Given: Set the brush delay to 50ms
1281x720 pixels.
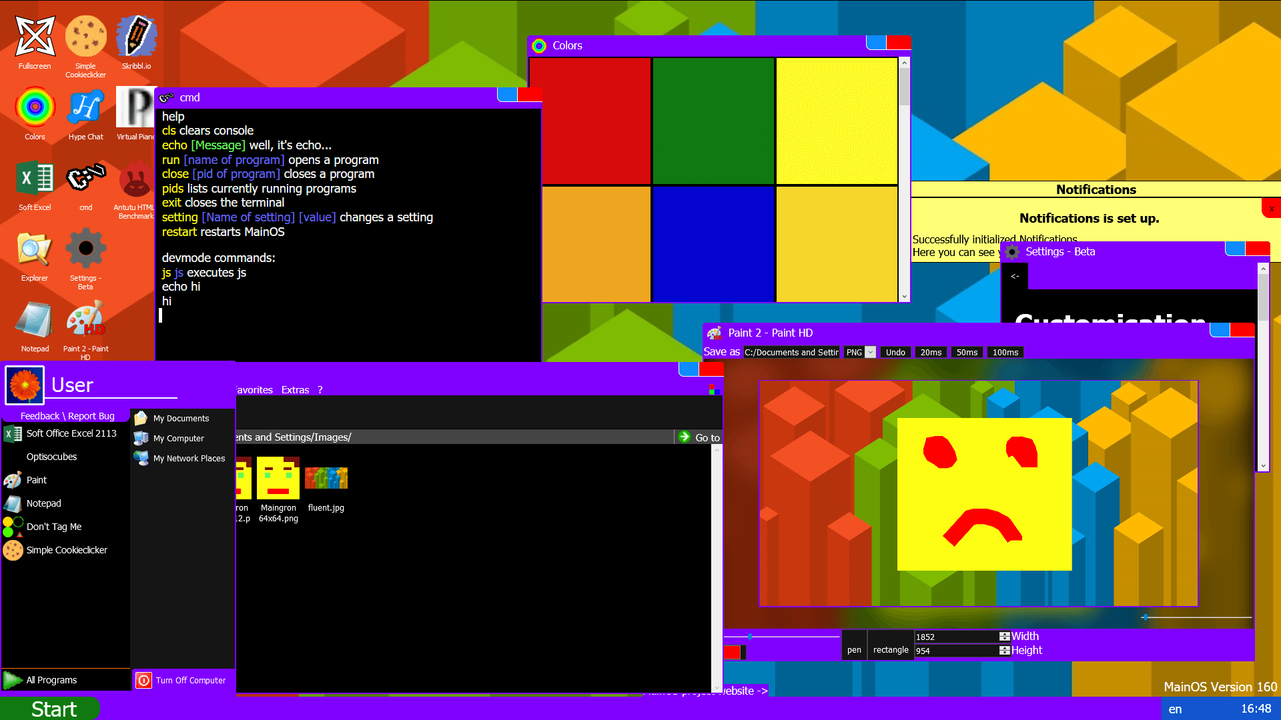Looking at the screenshot, I should [967, 353].
